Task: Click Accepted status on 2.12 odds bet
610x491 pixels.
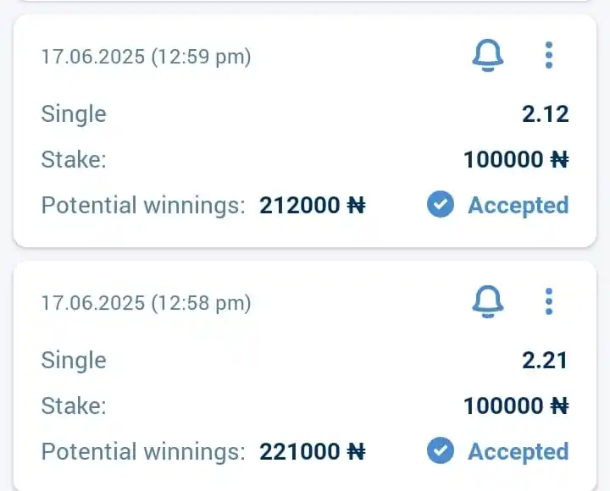Action: pos(518,205)
